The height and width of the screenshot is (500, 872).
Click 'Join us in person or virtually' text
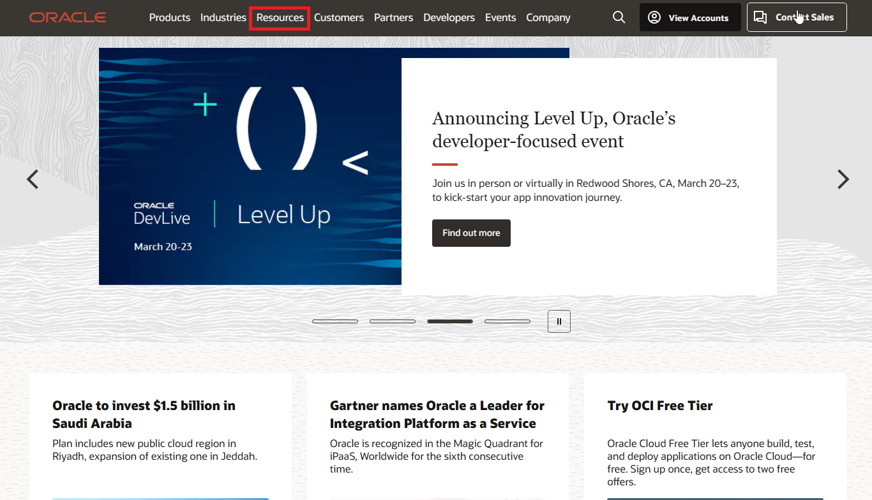[x=585, y=190]
